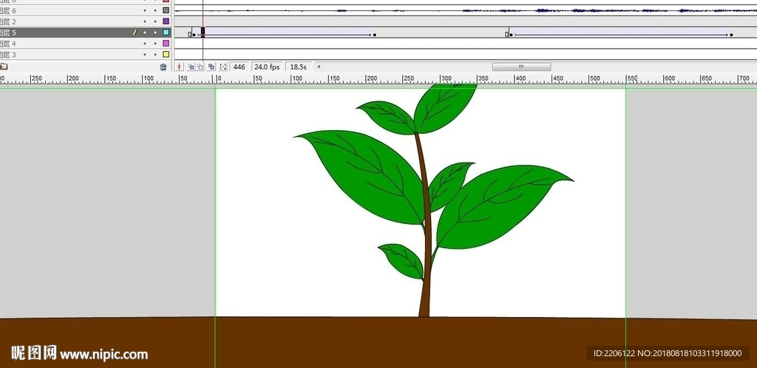Click the brown soil ground shape
Screen dimensions: 757x368
(x=378, y=342)
